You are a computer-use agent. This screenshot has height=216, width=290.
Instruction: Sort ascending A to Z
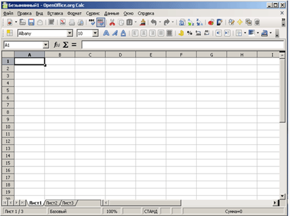(191, 23)
